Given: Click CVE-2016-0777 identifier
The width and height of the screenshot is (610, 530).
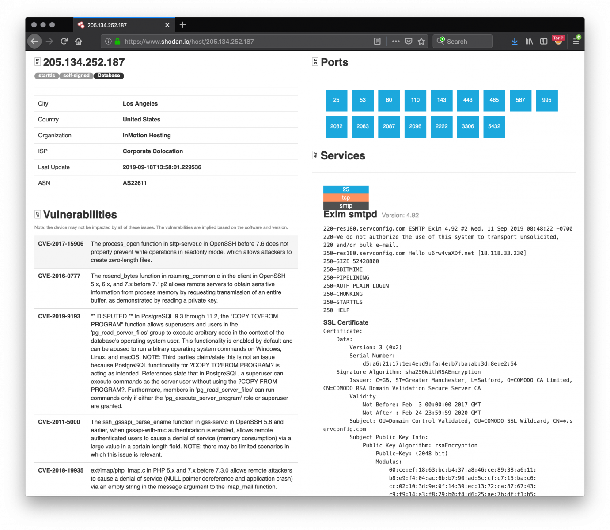Looking at the screenshot, I should (59, 276).
